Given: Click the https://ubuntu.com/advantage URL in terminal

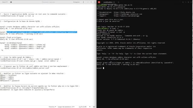Looking at the screenshot, I should 126,16.
